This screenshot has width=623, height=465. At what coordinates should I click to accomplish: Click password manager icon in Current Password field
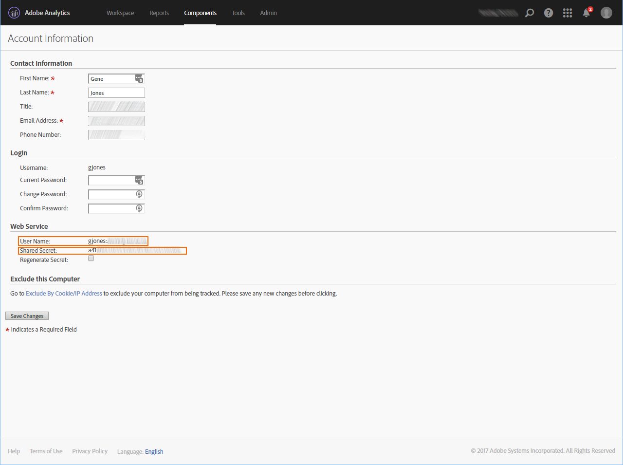point(139,180)
